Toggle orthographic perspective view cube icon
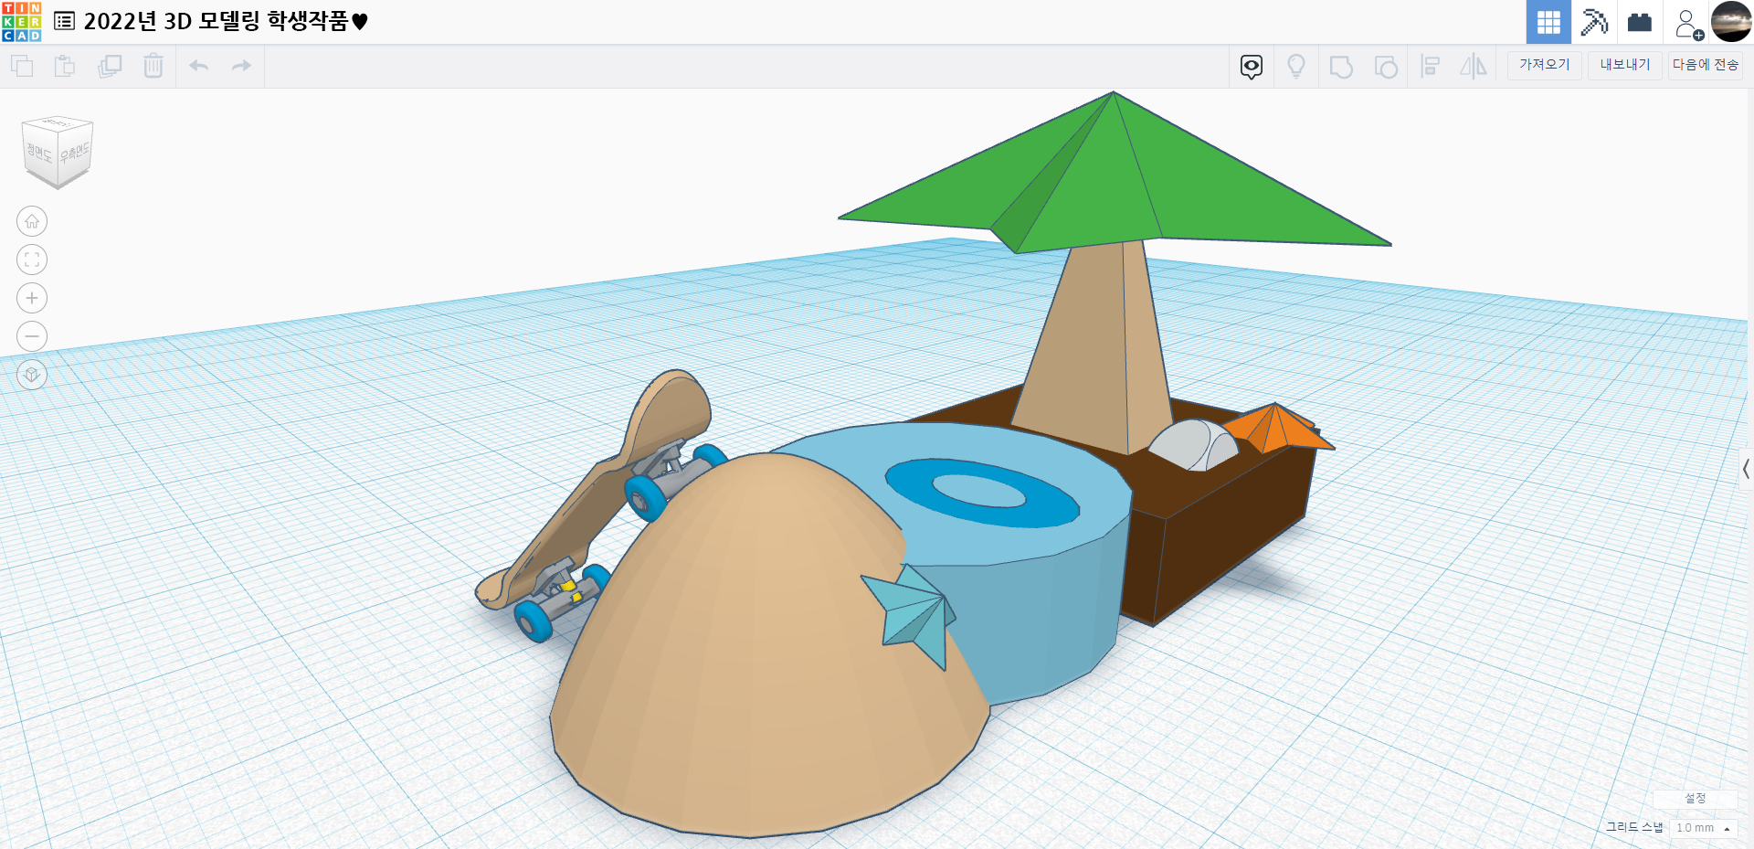This screenshot has width=1754, height=849. click(32, 375)
